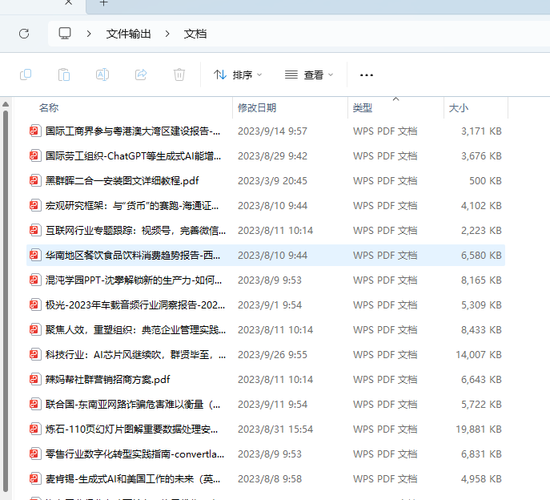Click the Paste icon in toolbar

click(x=64, y=75)
